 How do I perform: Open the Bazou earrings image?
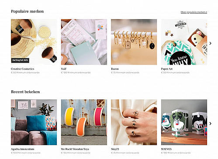click(134, 42)
